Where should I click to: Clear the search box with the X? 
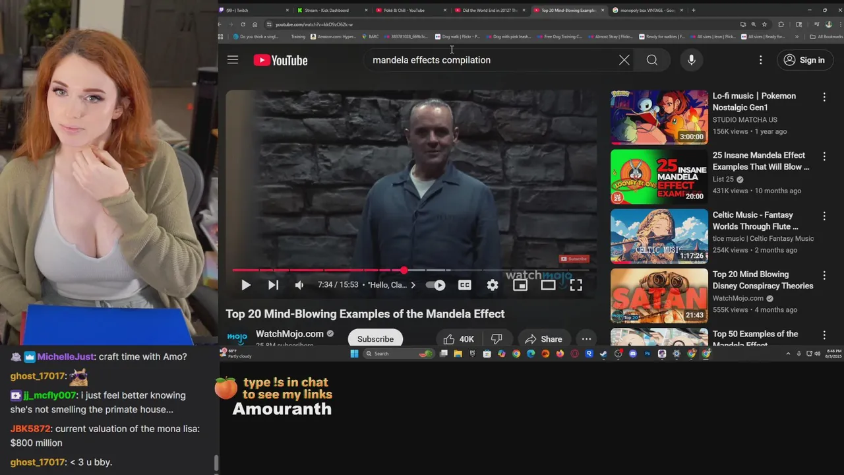tap(624, 60)
